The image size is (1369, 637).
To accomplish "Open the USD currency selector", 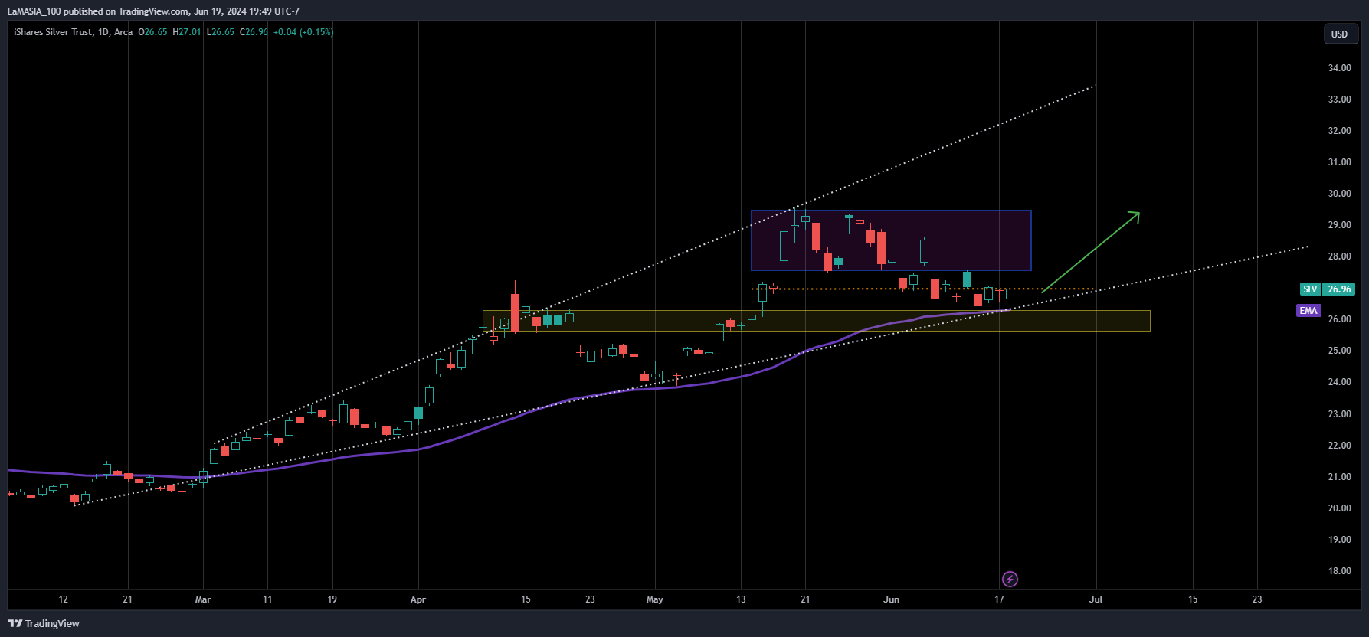I will [x=1339, y=34].
